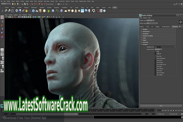
Task: Enable Show locators checkbox
Action: point(155,63)
